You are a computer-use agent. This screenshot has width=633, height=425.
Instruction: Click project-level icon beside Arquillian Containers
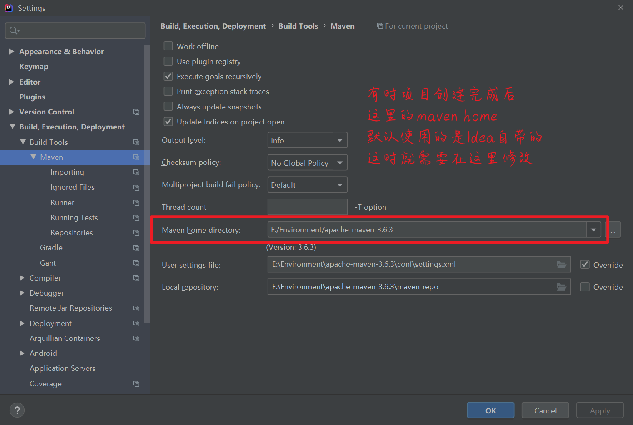pyautogui.click(x=136, y=338)
